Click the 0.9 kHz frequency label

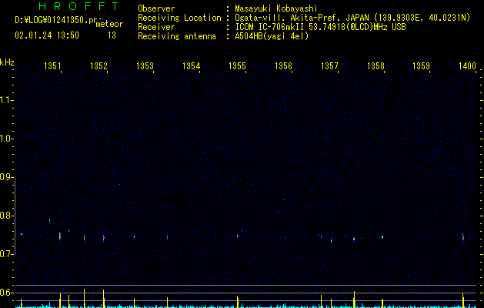click(x=6, y=177)
